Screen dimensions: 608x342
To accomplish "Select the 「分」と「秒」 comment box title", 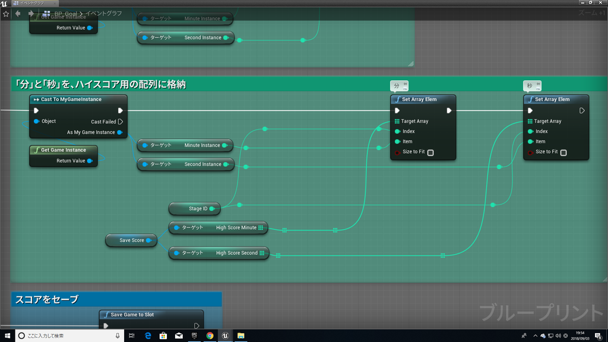I will [100, 84].
